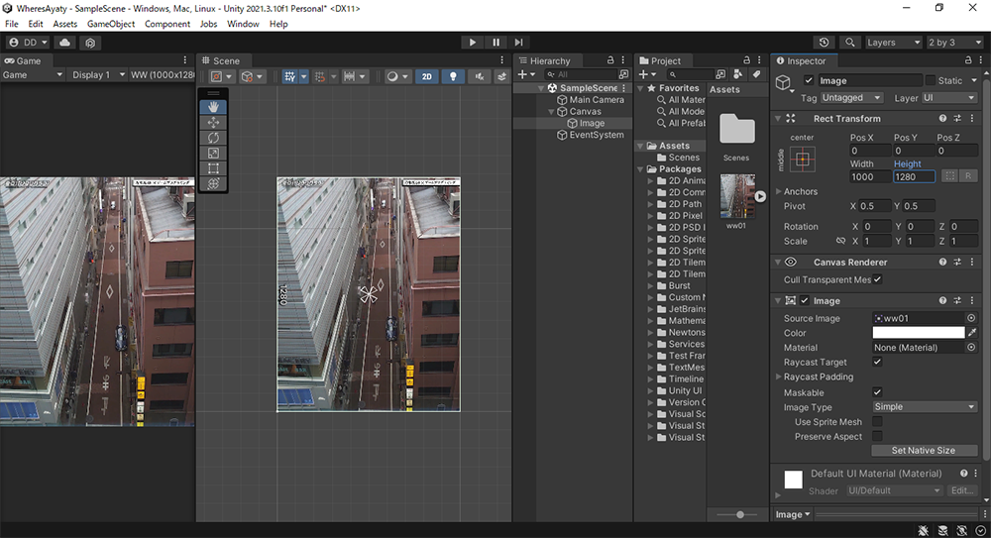Toggle the Static checkbox for Image
Screen dimensions: 991x538
coord(931,80)
